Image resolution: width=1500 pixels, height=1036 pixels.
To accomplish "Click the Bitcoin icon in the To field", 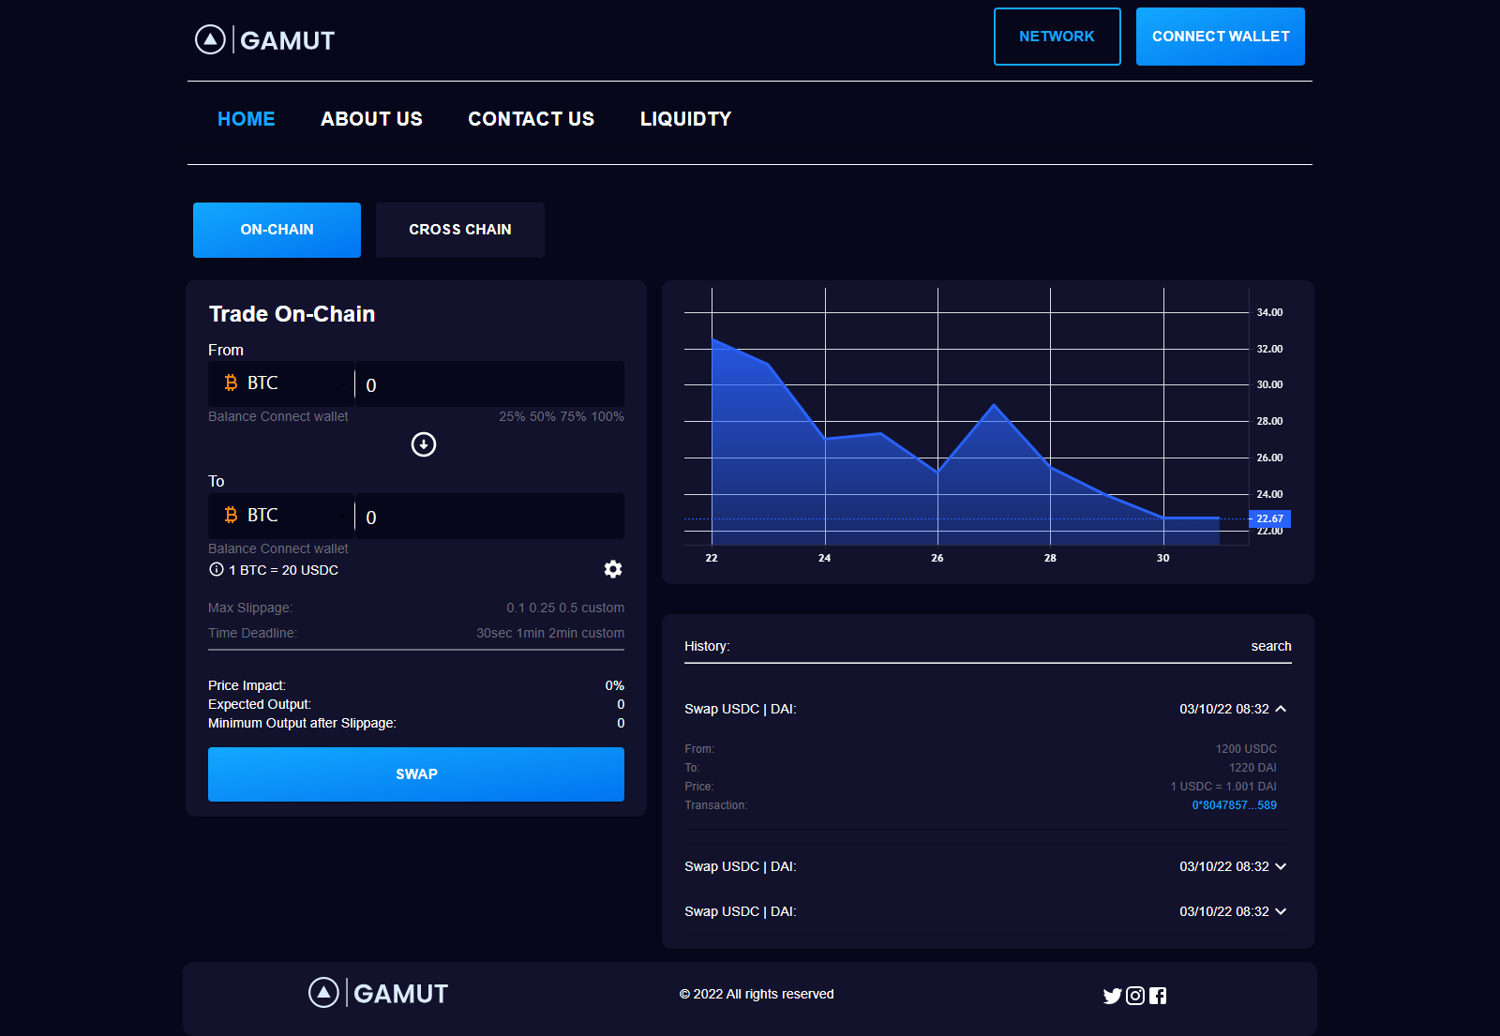I will [231, 515].
